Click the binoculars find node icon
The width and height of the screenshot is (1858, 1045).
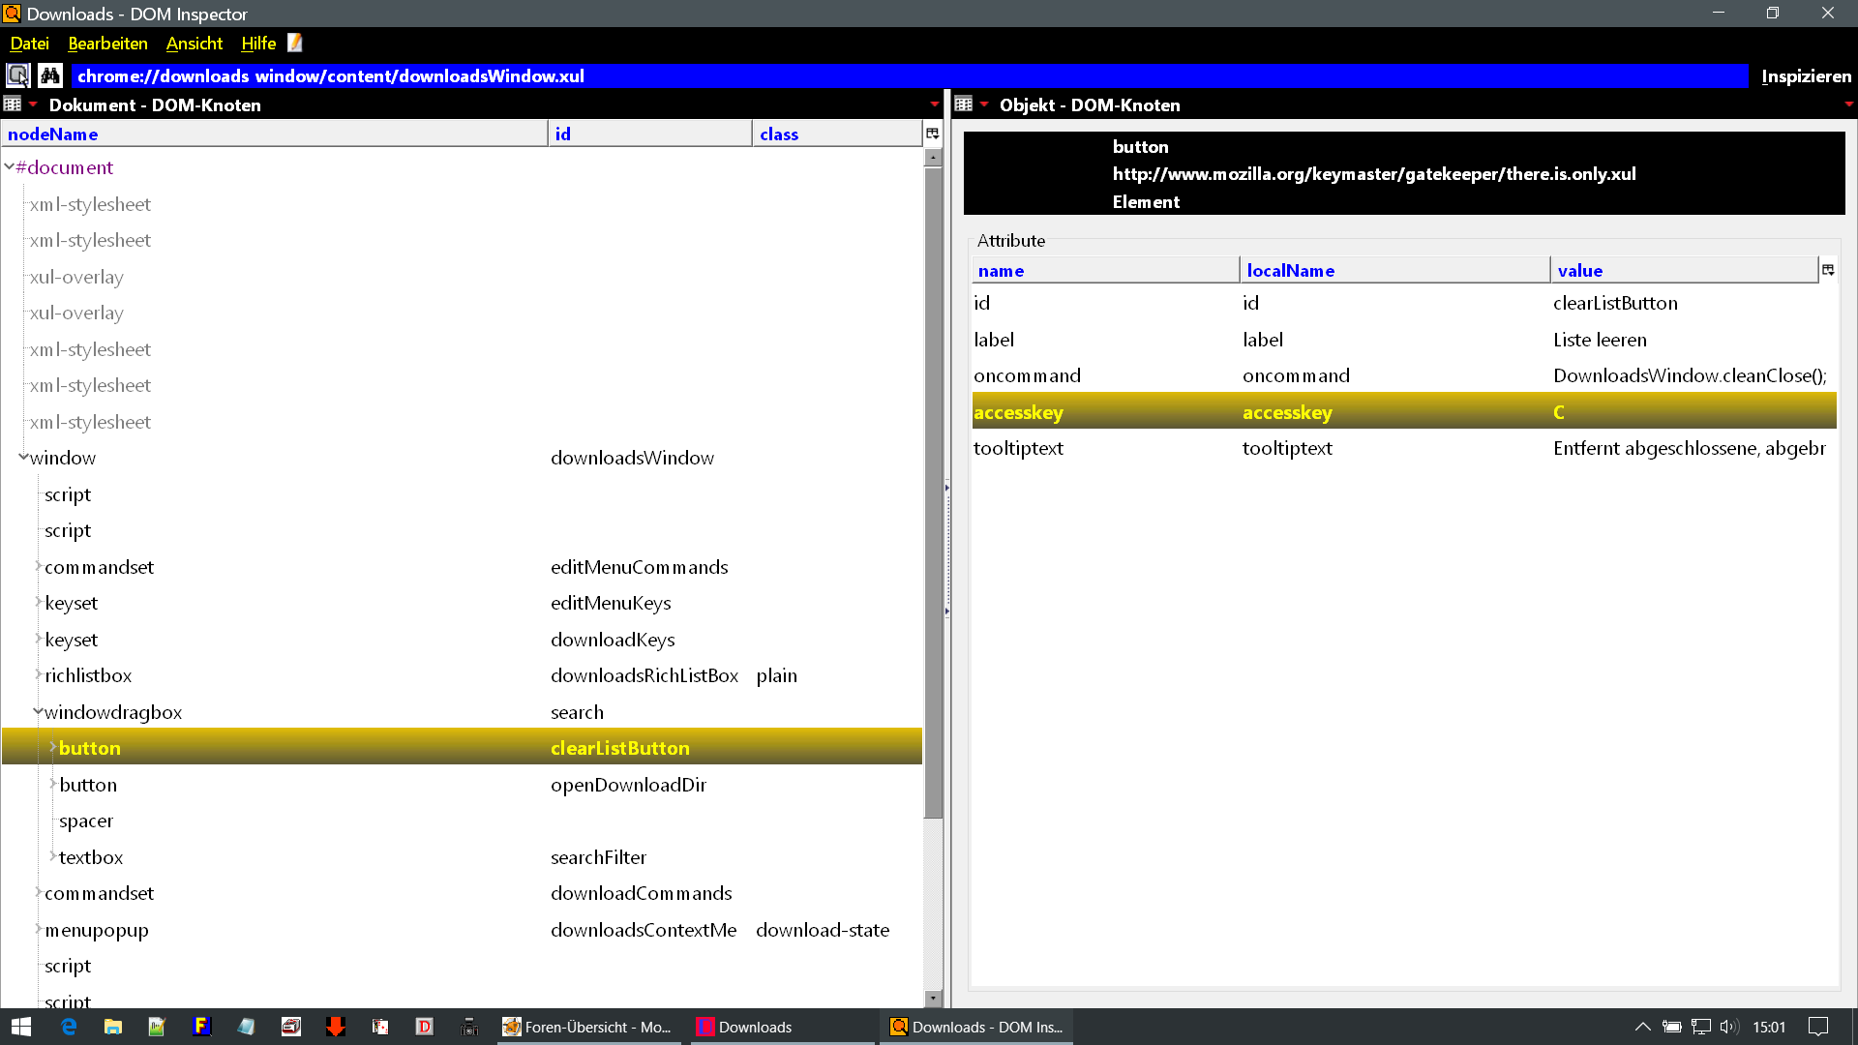pyautogui.click(x=50, y=75)
